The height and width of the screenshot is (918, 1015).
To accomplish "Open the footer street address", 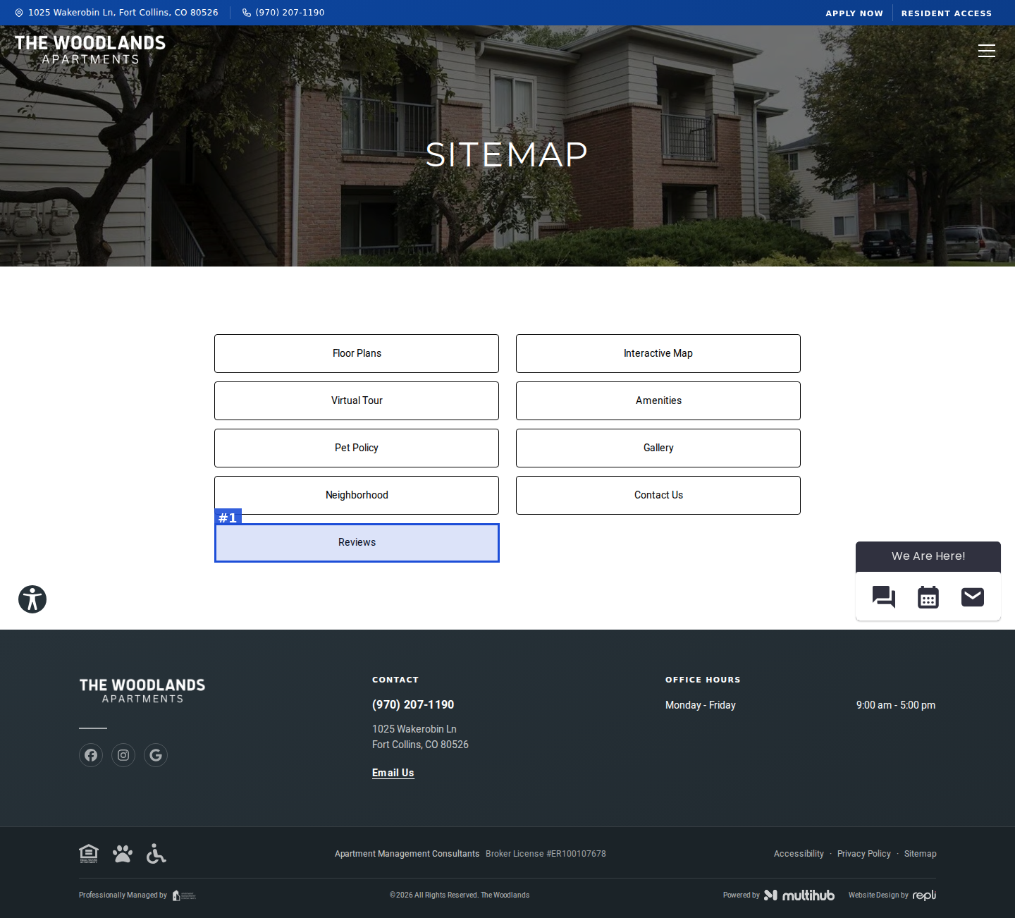I will tap(420, 737).
